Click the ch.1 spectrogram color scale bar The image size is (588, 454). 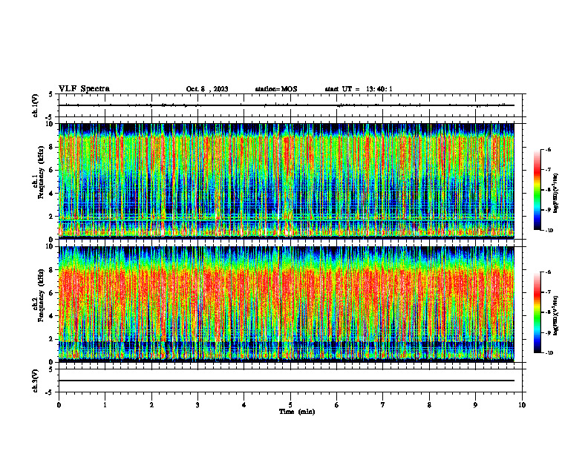pos(537,190)
